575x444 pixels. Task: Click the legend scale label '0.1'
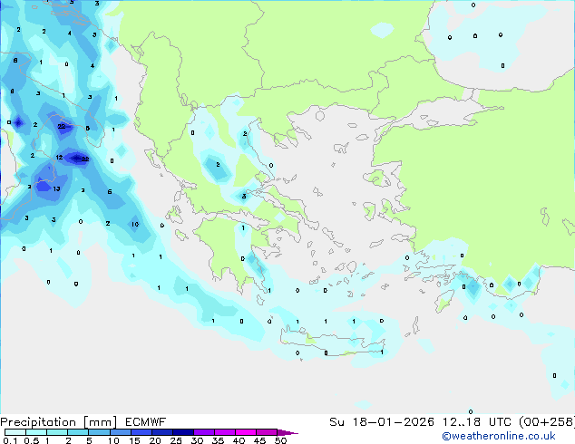coord(10,440)
